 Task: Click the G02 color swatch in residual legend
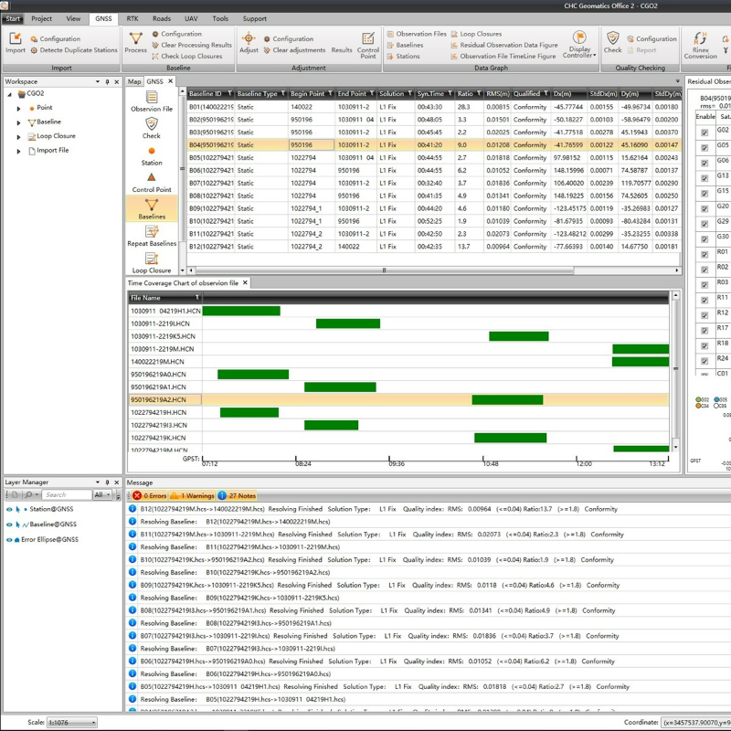(699, 399)
